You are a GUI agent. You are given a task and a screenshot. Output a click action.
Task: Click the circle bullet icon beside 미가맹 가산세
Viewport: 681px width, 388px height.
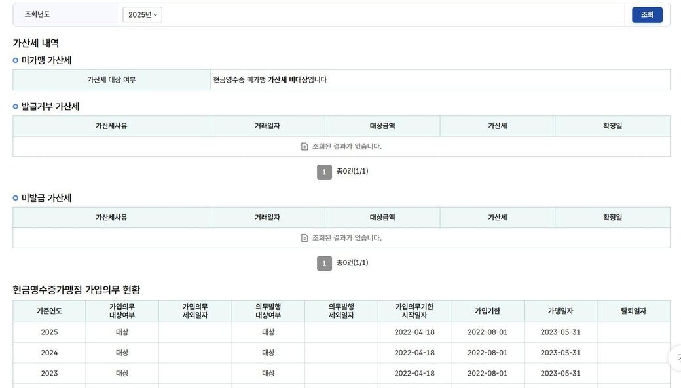point(16,60)
